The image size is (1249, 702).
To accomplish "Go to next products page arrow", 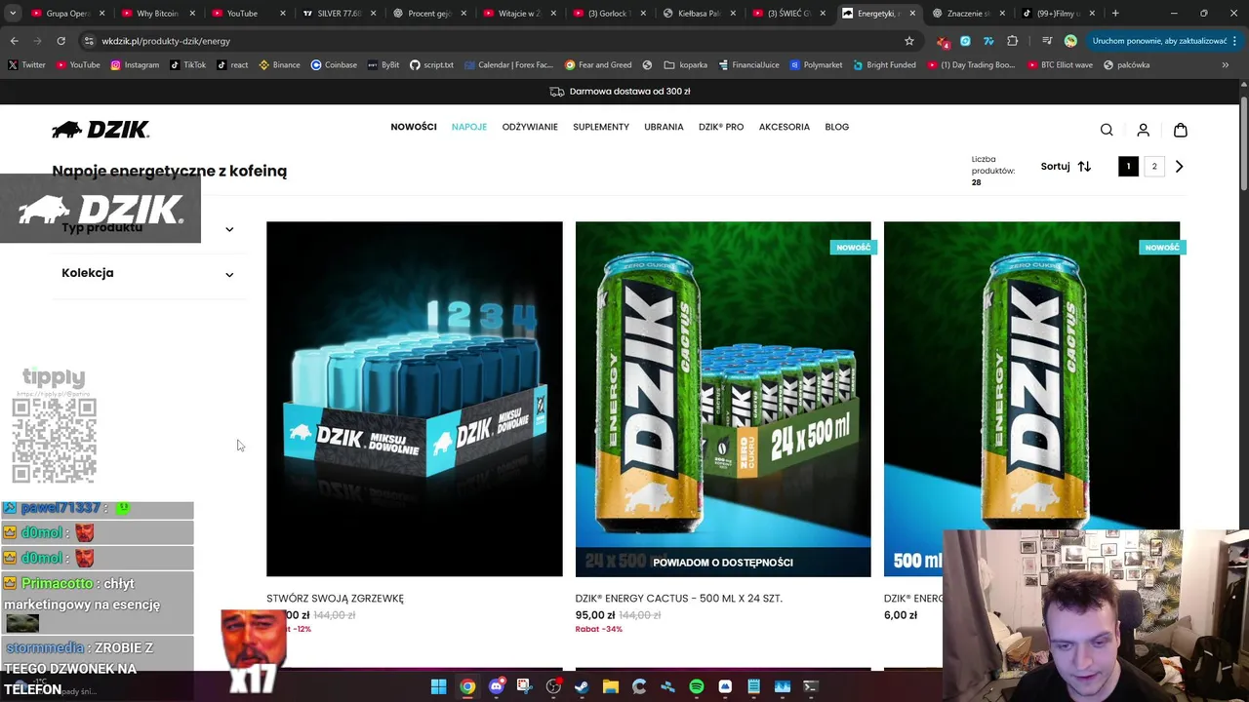I will tap(1179, 167).
